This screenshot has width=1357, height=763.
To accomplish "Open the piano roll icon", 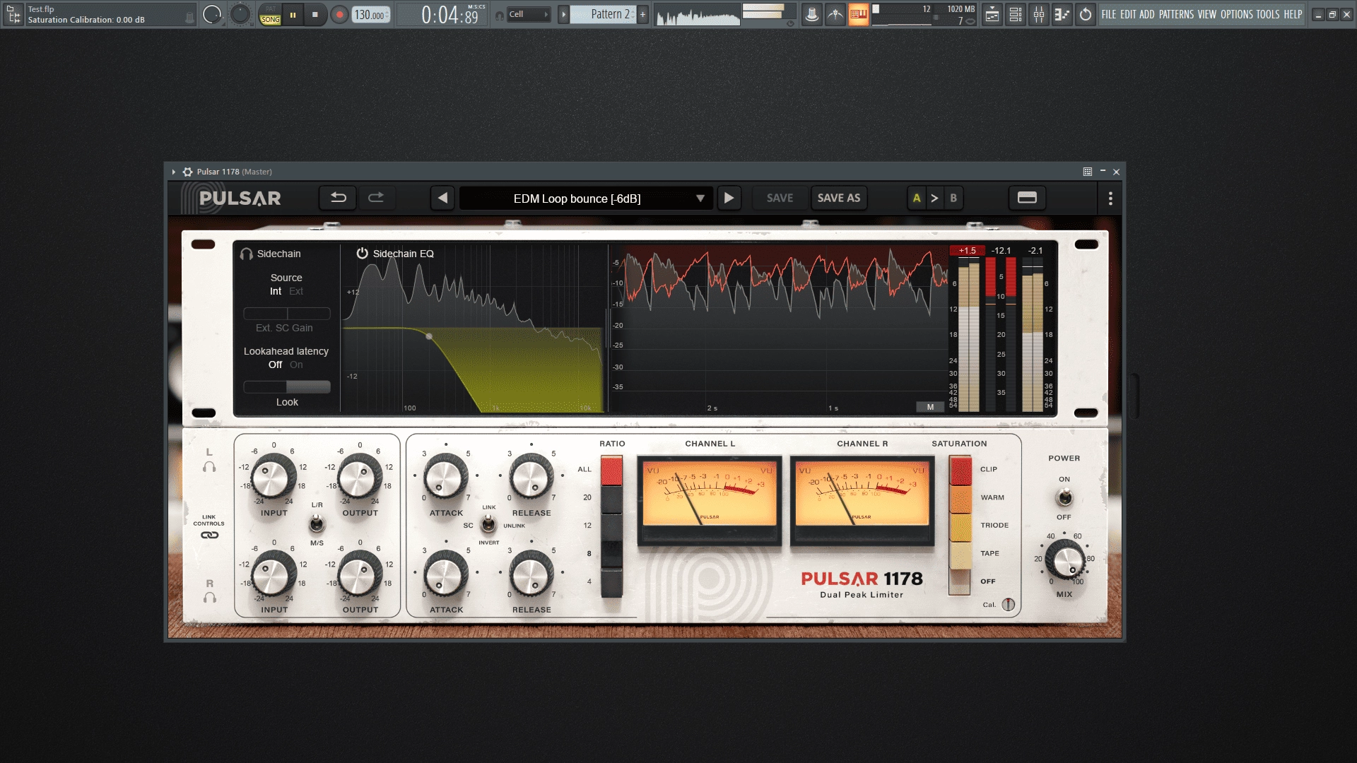I will tap(1062, 14).
